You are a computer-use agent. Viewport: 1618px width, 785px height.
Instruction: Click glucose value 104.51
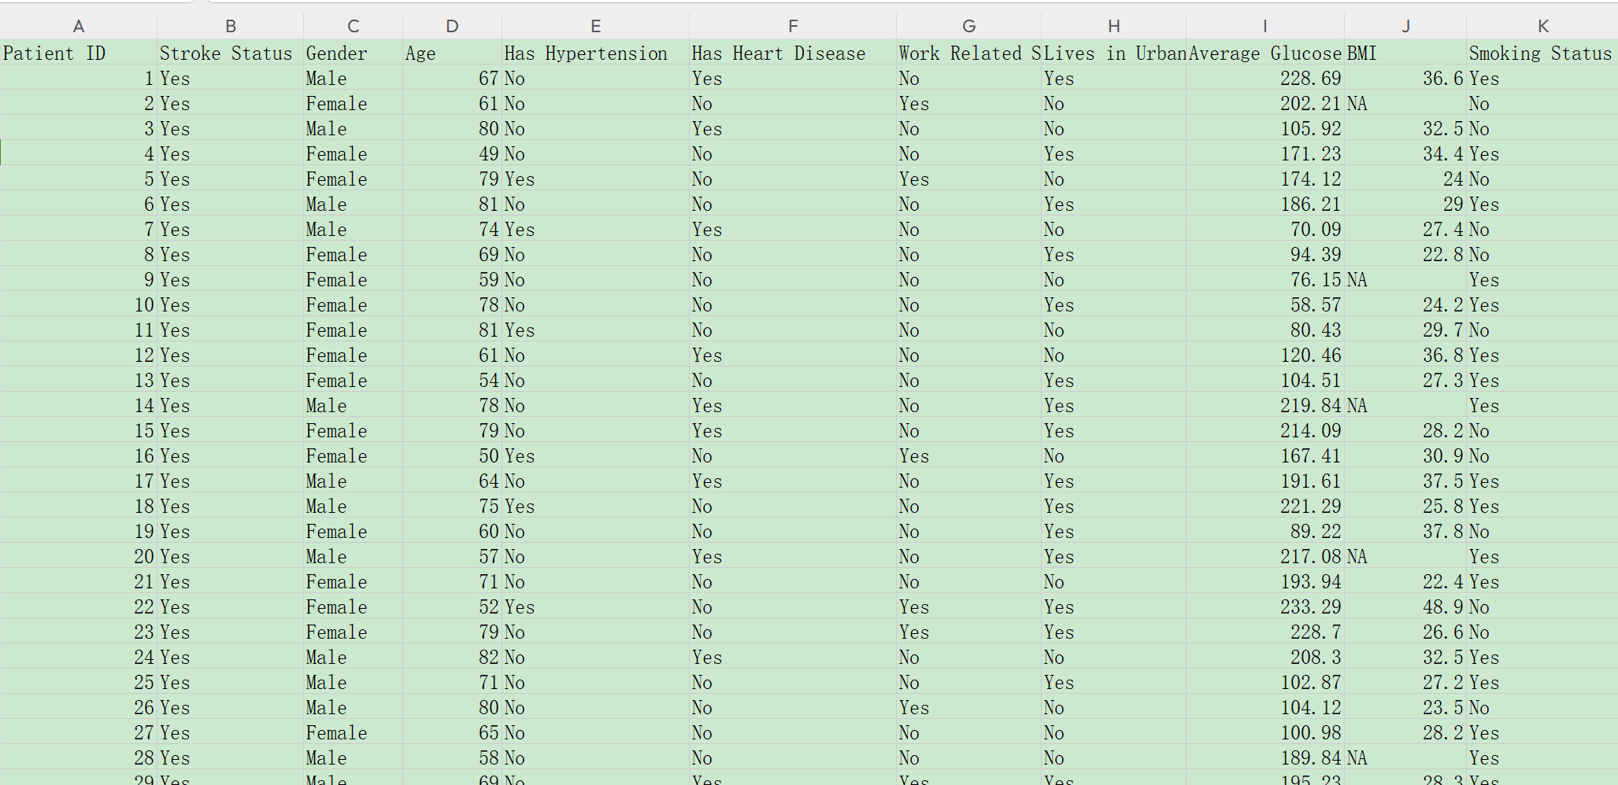[1265, 380]
